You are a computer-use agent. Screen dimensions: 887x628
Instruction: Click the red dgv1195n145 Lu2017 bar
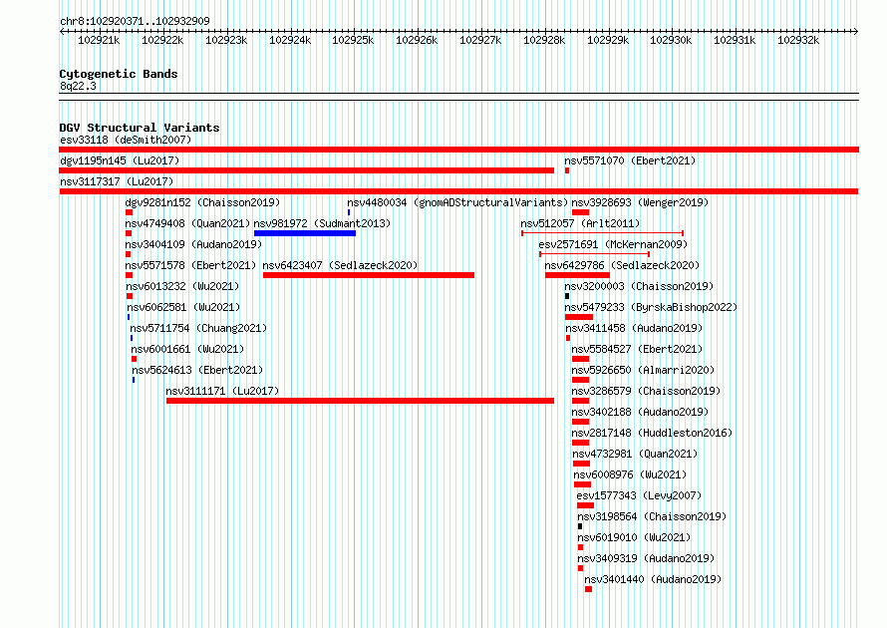(307, 170)
